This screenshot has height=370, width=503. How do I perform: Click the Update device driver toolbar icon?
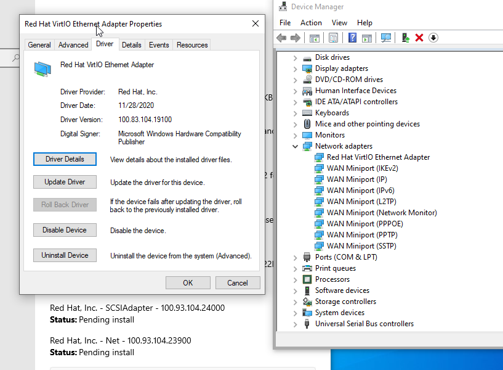(x=406, y=38)
